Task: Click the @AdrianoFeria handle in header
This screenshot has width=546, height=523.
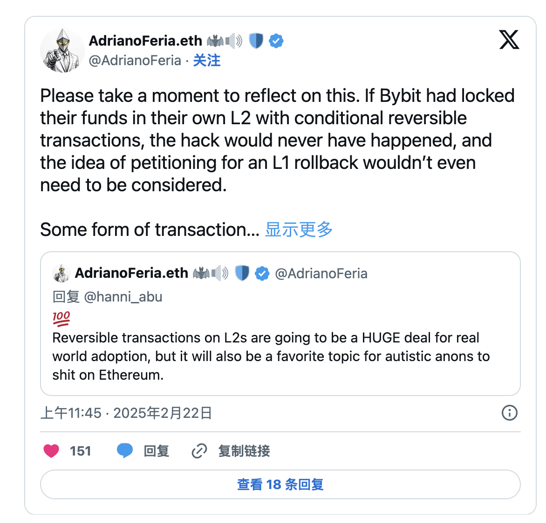Action: click(x=135, y=60)
